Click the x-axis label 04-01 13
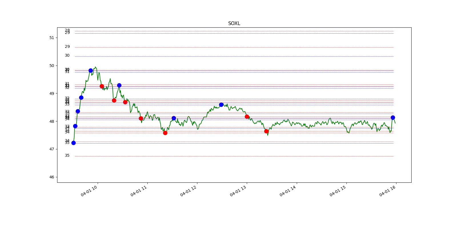Viewport: 457px width, 228px height. click(238, 191)
